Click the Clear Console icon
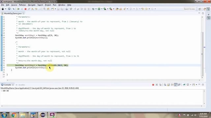 pyautogui.click(x=165, y=85)
